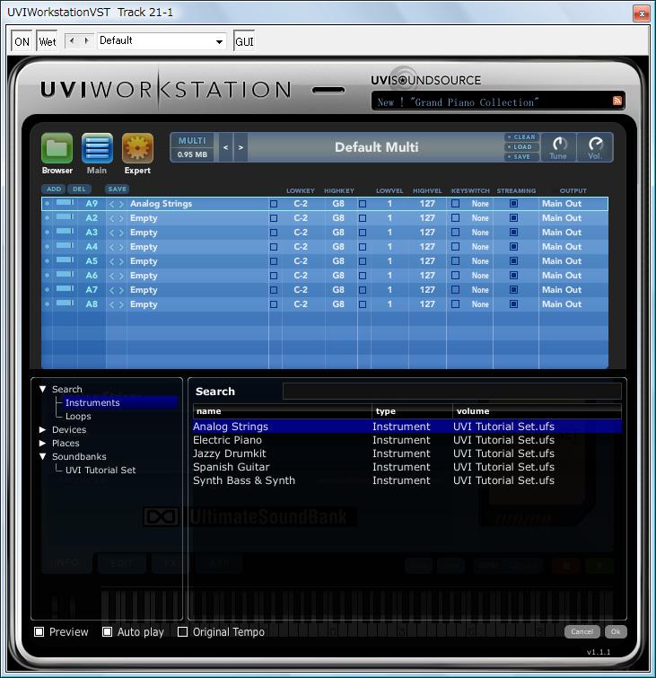
Task: Open keyswitch None menu on A6 row
Action: click(480, 276)
